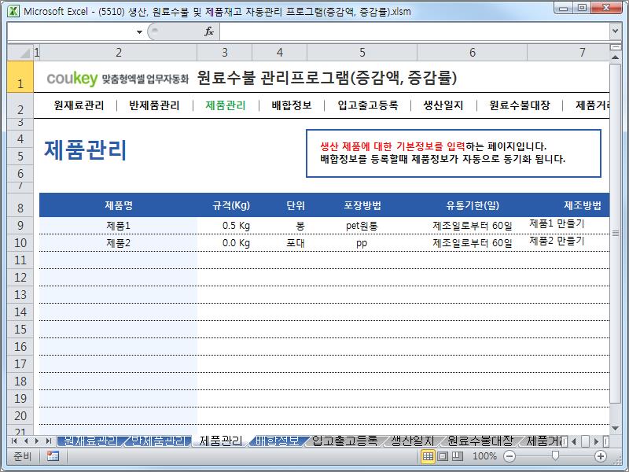Image resolution: width=629 pixels, height=472 pixels.
Task: Go to previous sheet tab arrow
Action: (26, 441)
